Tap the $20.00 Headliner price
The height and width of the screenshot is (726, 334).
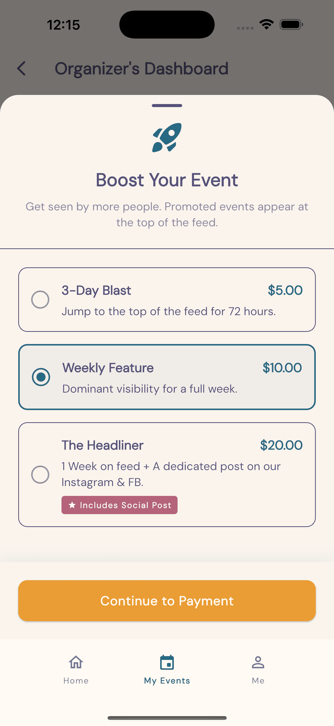[x=281, y=445]
